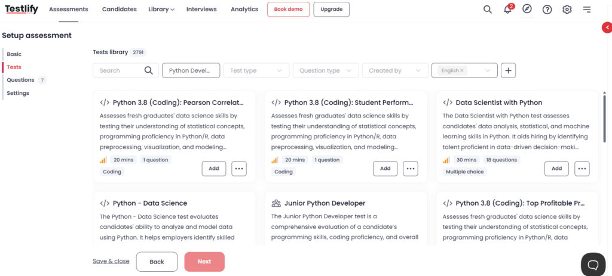Open the hamburger menu icon
This screenshot has width=612, height=276.
click(587, 10)
